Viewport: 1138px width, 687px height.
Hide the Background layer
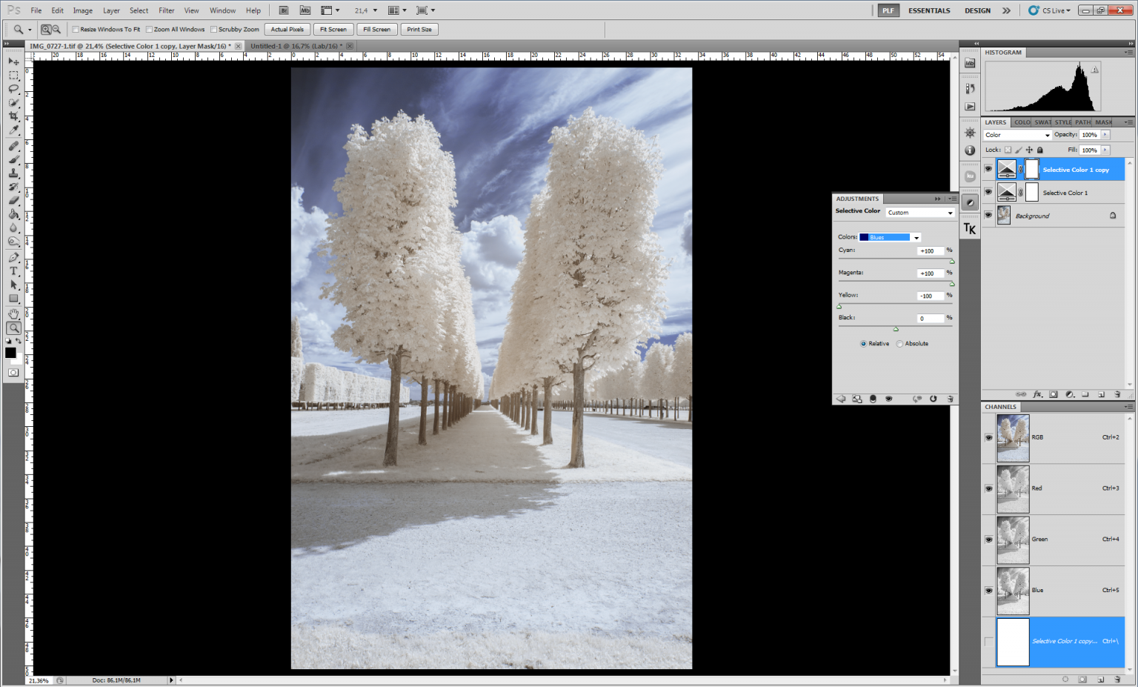(x=988, y=215)
